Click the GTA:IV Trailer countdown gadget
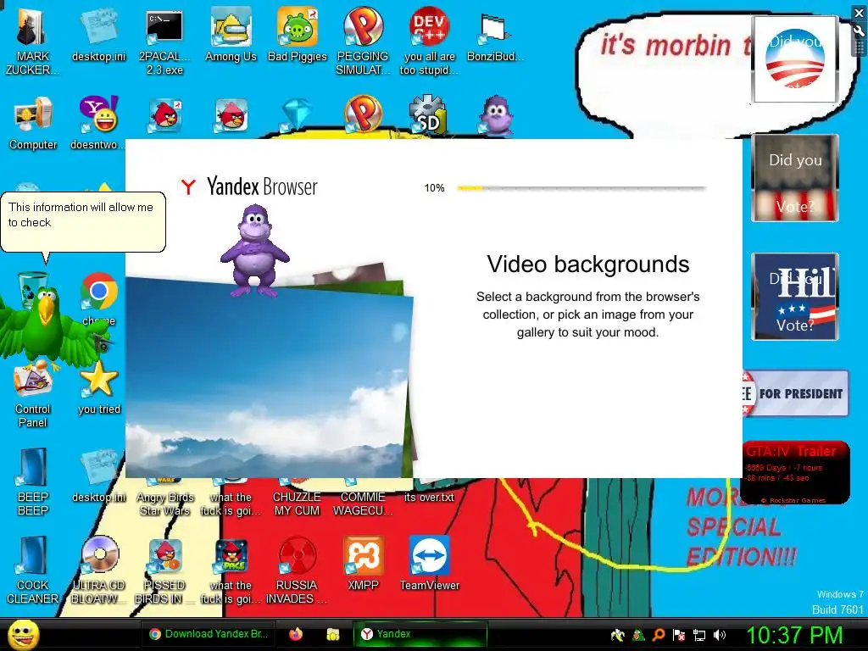This screenshot has width=868, height=651. pyautogui.click(x=795, y=472)
